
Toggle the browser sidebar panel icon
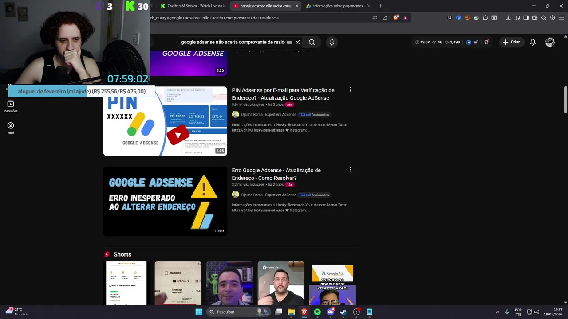click(x=526, y=18)
